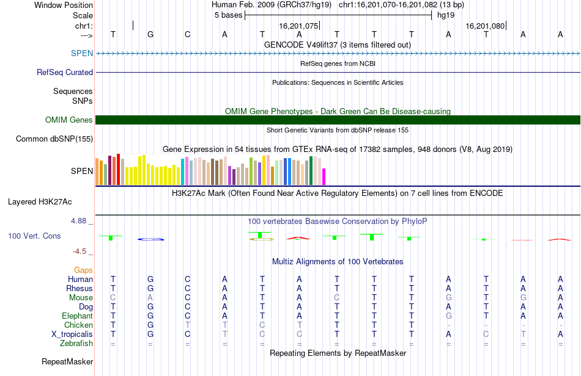The height and width of the screenshot is (376, 581).
Task: Click the OMIM Genes track label
Action: [69, 120]
